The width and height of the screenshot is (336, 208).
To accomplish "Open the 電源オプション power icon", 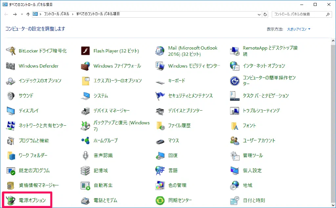I will (11, 200).
